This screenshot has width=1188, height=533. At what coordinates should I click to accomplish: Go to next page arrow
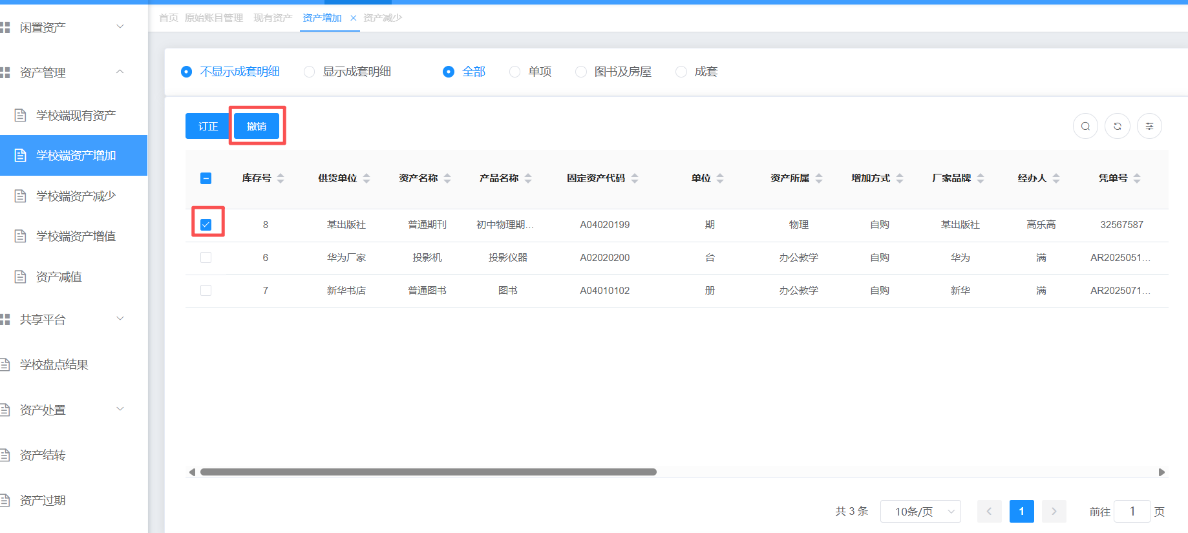click(1054, 511)
